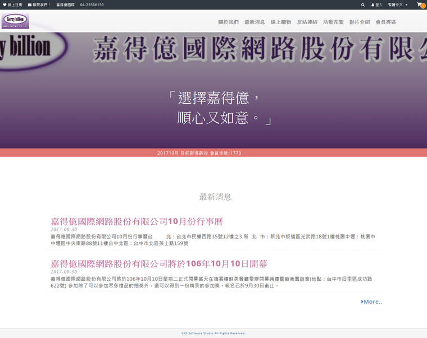Click the 開幕 article date 2017-09-30
Image resolution: width=427 pixels, height=338 pixels.
tap(63, 272)
